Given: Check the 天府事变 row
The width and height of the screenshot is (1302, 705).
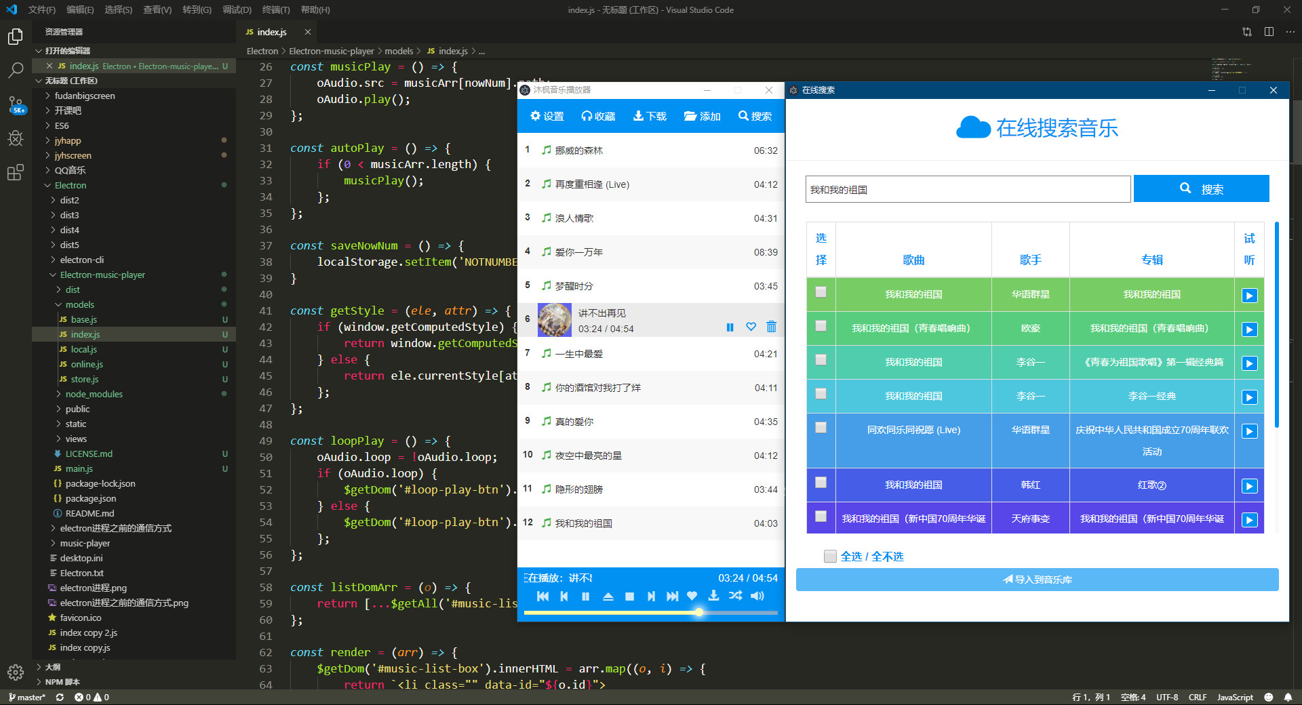Looking at the screenshot, I should coord(821,517).
